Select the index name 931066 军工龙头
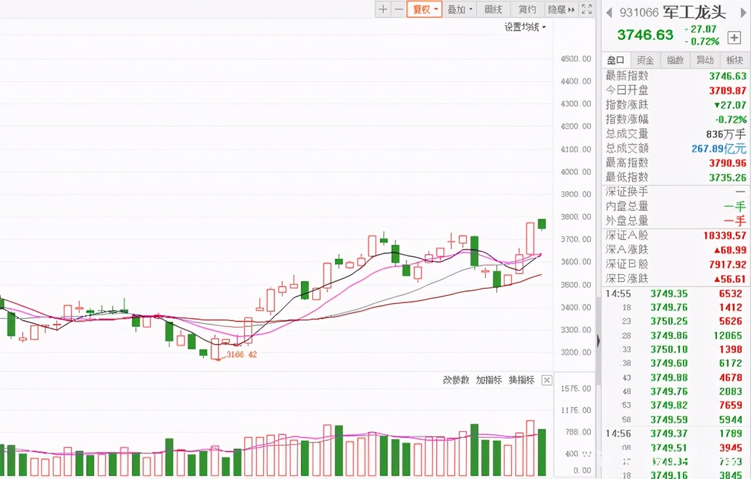The width and height of the screenshot is (751, 479). pos(673,12)
